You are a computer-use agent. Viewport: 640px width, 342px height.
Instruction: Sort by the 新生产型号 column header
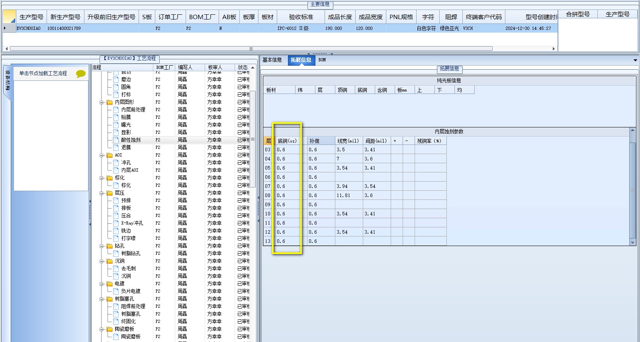point(65,17)
